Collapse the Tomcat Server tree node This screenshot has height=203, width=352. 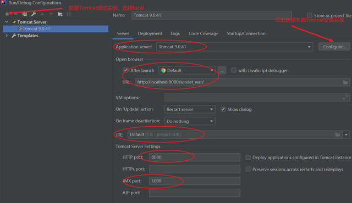point(7,22)
